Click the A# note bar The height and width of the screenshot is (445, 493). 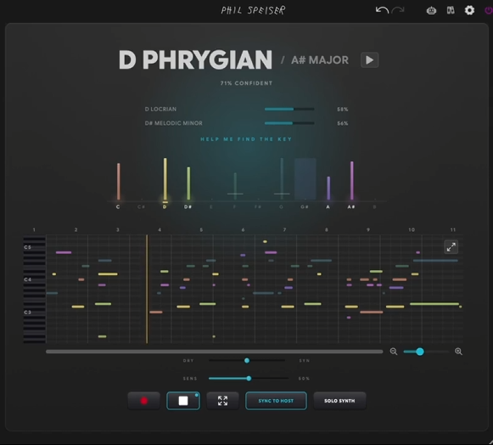point(352,180)
